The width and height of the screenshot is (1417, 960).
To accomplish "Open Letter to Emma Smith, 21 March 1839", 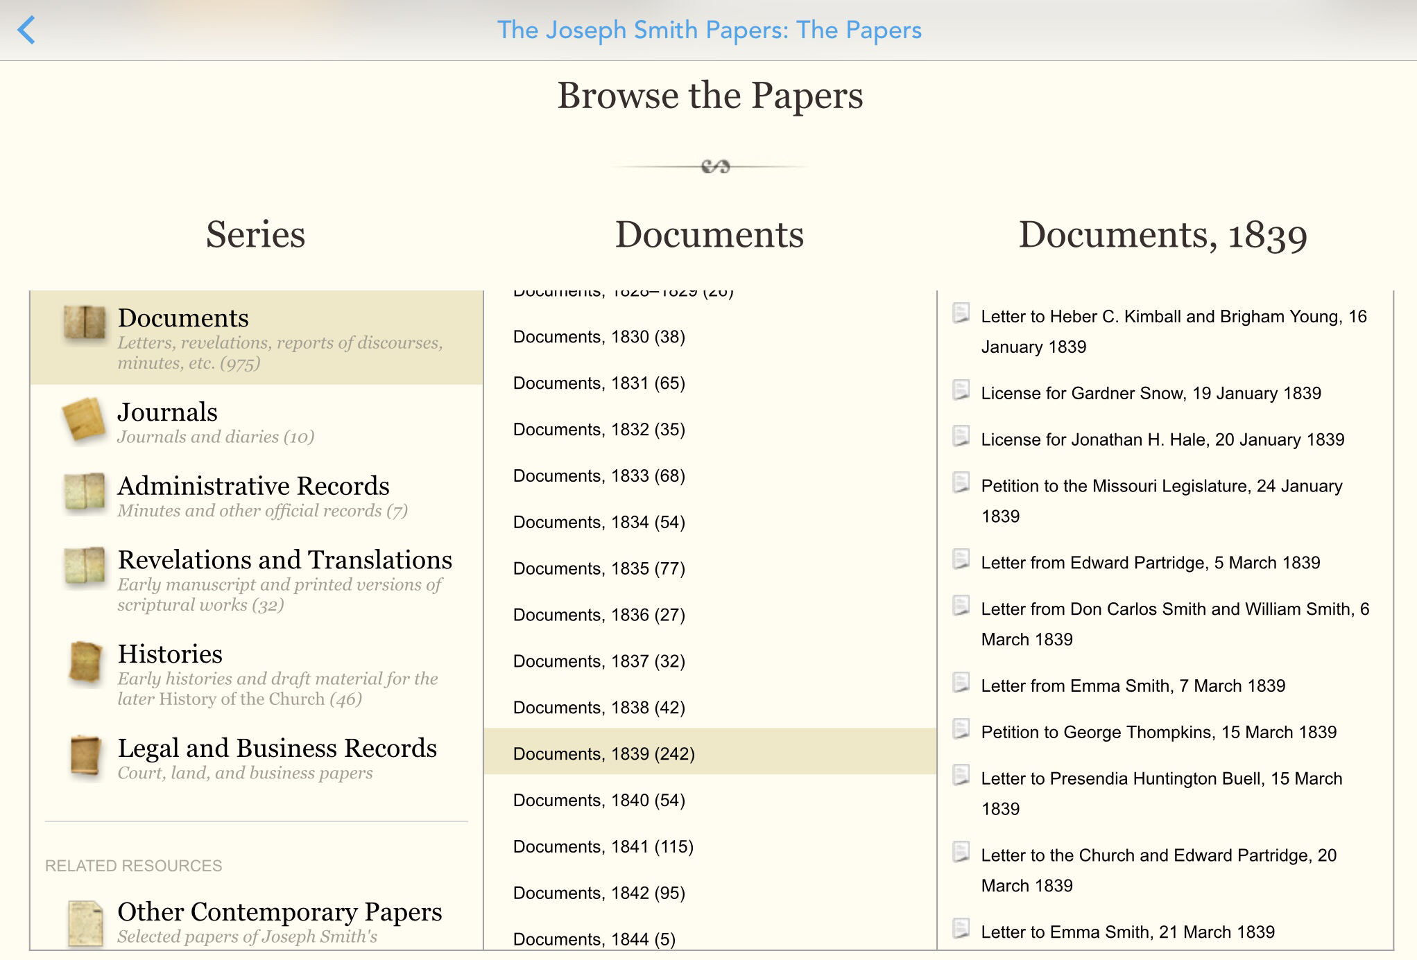I will 1128,932.
